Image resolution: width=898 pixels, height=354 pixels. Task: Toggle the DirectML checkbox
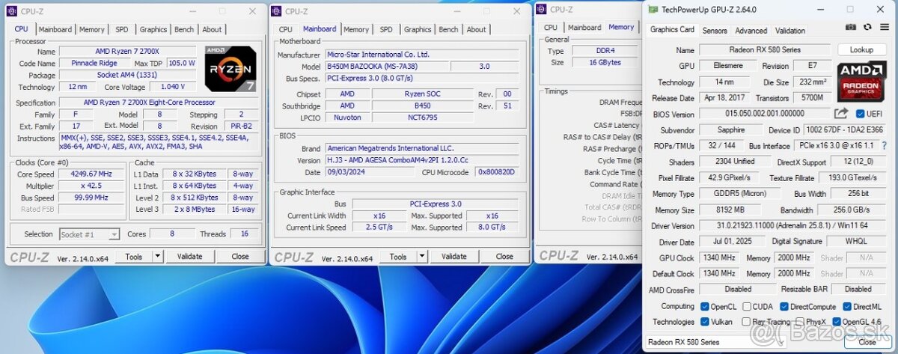click(847, 307)
